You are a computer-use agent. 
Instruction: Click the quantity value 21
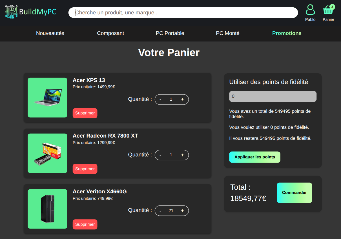tap(171, 211)
